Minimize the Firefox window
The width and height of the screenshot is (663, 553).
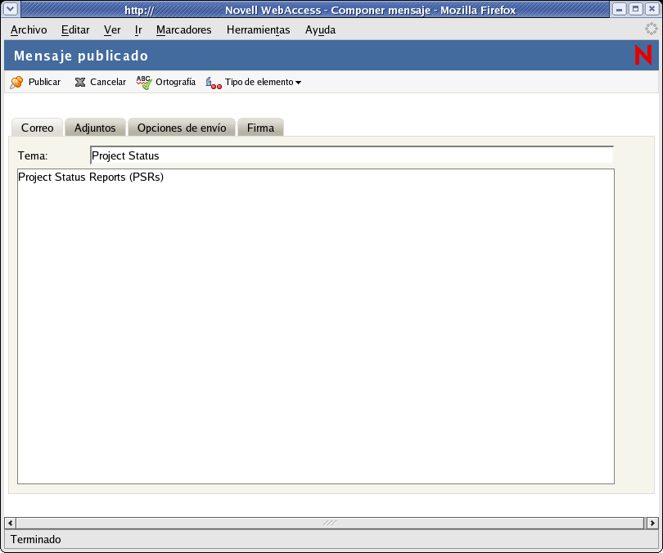[619, 9]
